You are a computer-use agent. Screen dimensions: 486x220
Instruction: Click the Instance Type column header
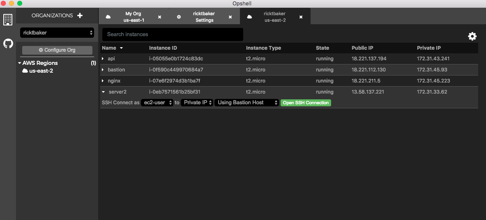pos(263,48)
